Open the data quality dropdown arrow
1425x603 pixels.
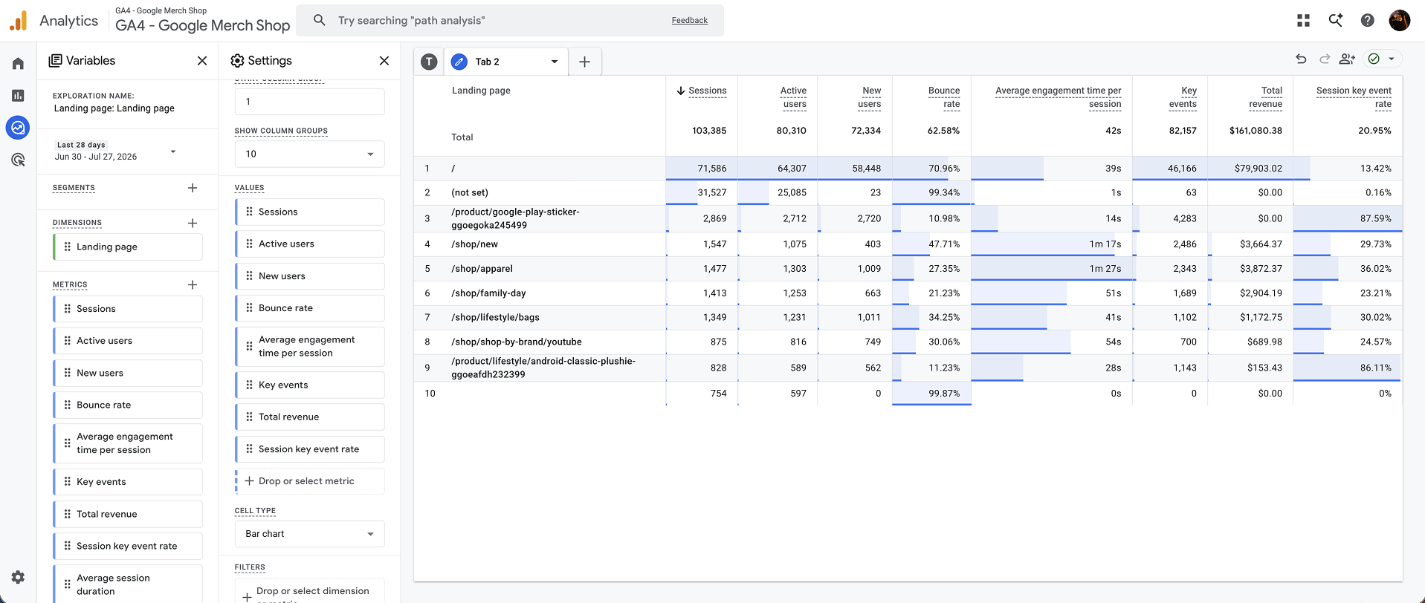click(1392, 59)
